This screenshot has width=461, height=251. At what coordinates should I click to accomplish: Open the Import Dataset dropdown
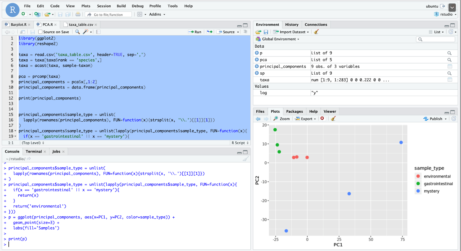tap(291, 32)
